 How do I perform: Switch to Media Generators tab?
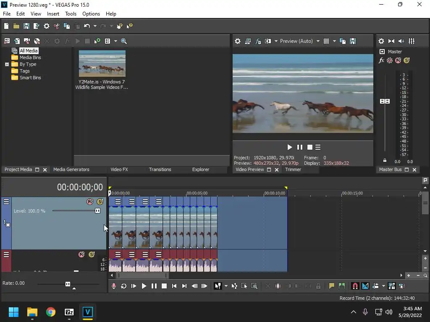point(71,169)
